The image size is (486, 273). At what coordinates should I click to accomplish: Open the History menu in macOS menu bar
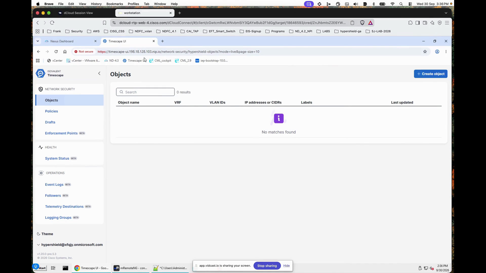point(96,4)
